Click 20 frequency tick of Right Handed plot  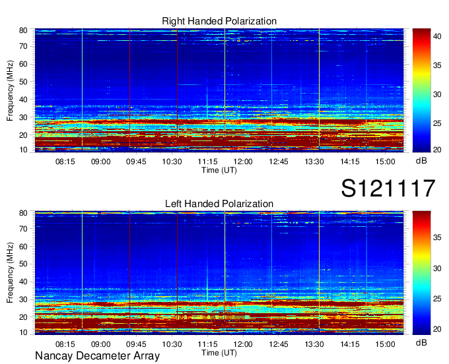[23, 135]
